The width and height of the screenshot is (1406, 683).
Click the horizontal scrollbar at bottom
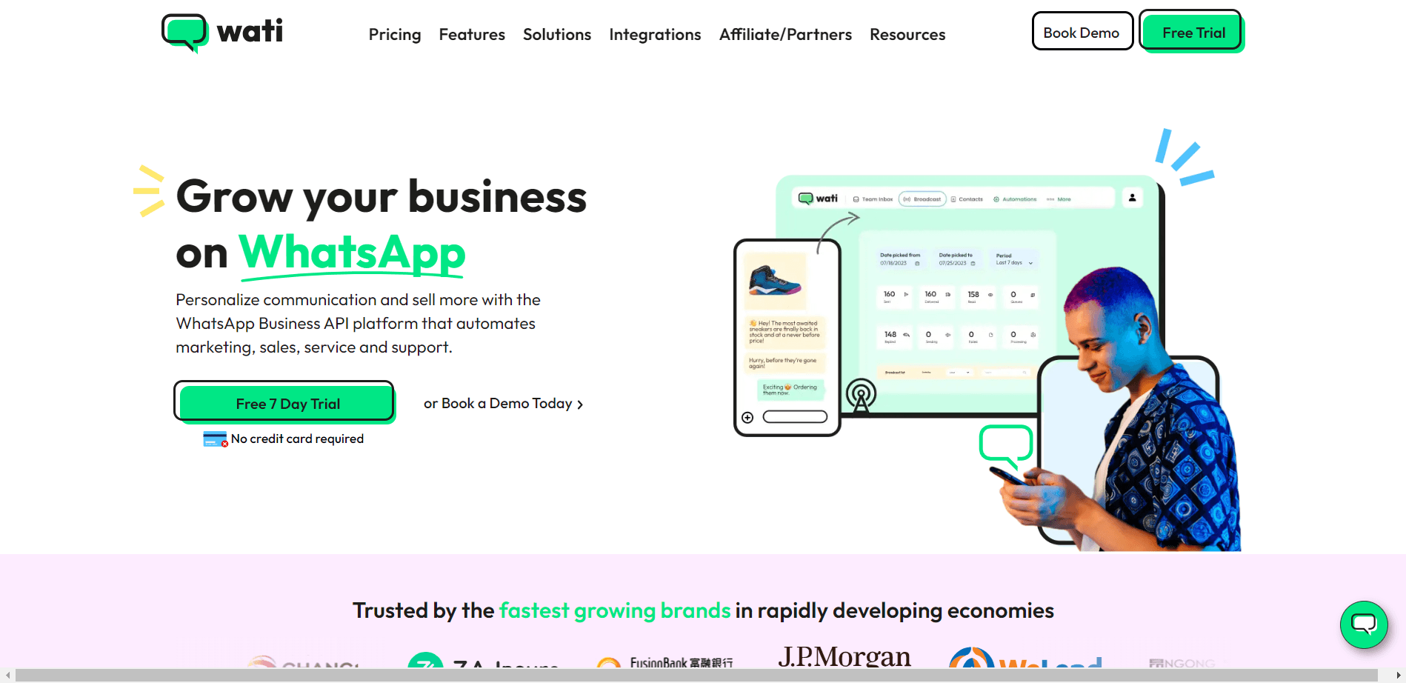696,675
